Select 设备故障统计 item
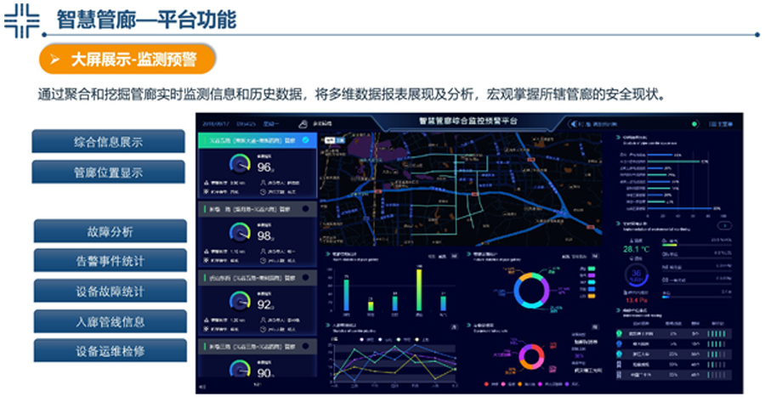765x408 pixels. click(x=110, y=292)
